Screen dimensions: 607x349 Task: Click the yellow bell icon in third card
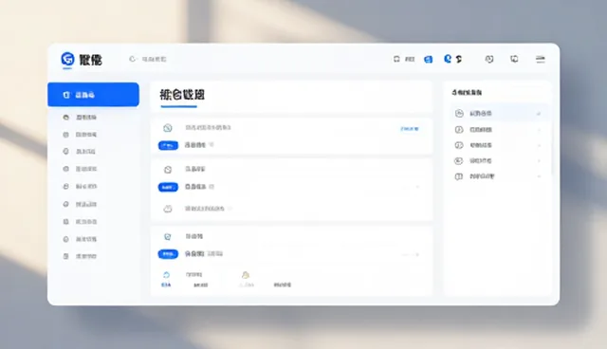(x=246, y=275)
